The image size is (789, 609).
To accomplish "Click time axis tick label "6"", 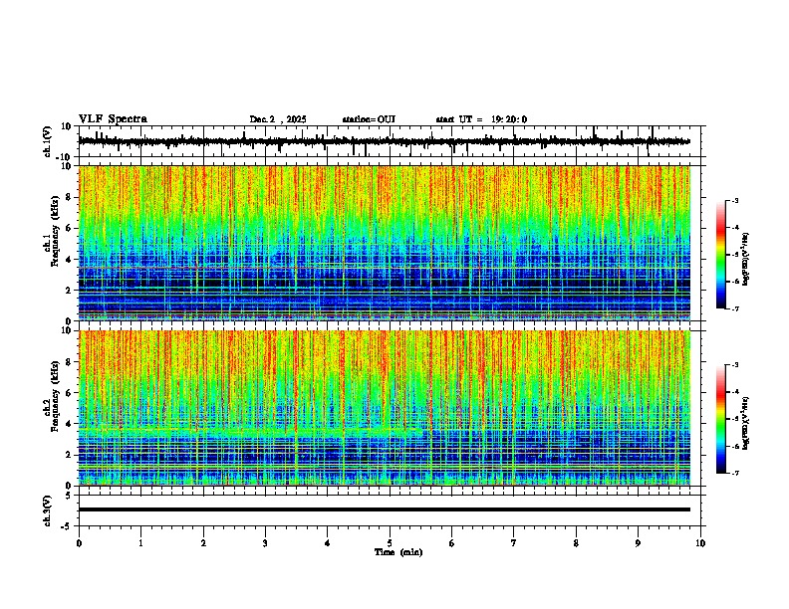I will [x=452, y=543].
